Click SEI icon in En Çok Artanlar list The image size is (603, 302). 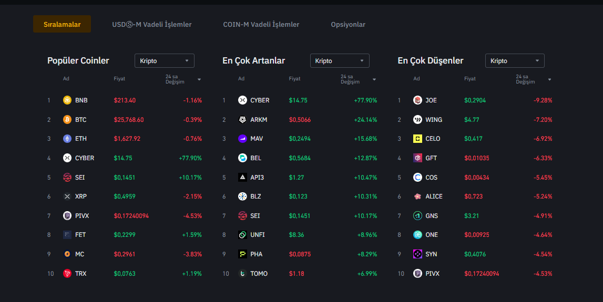[243, 215]
